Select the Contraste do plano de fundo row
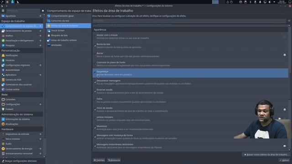 [x=190, y=64]
